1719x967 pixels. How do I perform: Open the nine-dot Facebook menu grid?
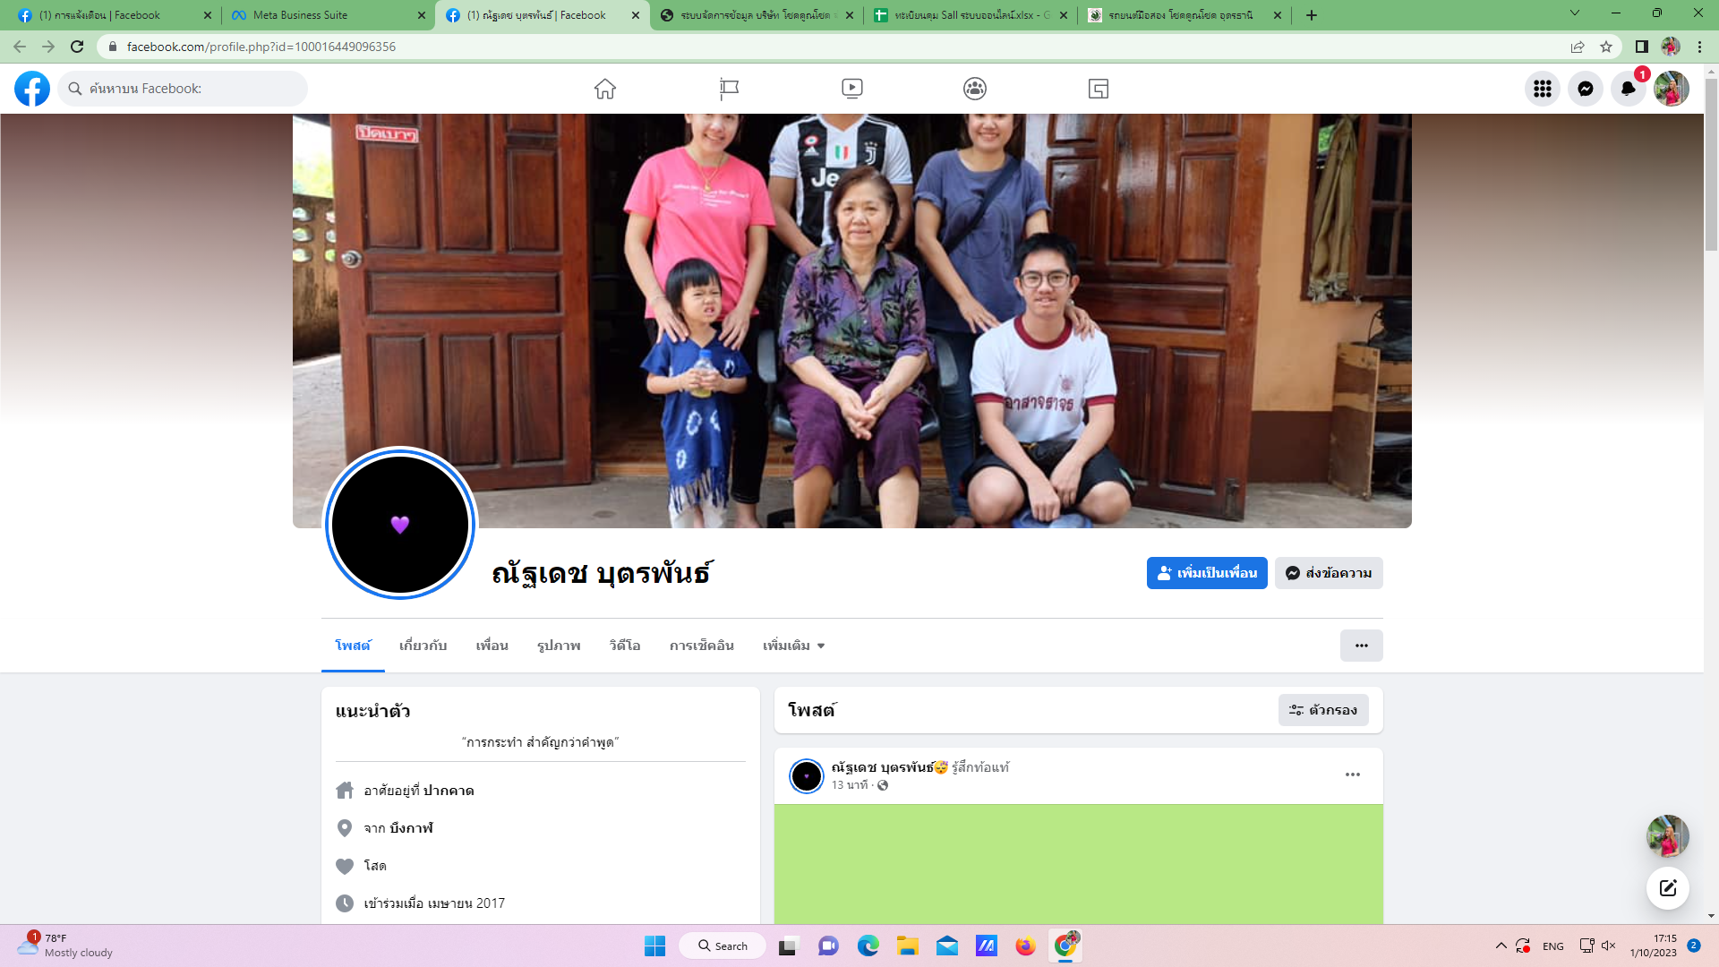[1543, 89]
